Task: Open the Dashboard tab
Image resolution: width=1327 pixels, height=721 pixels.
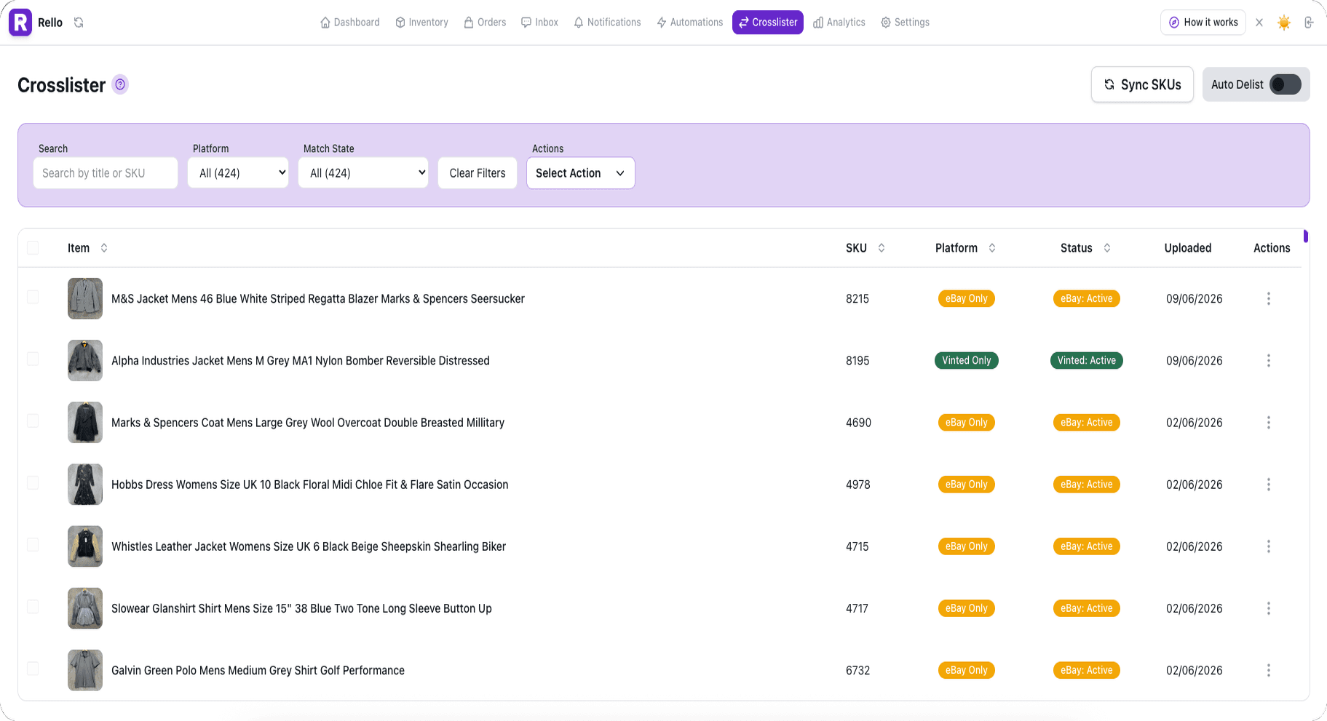Action: click(x=350, y=23)
